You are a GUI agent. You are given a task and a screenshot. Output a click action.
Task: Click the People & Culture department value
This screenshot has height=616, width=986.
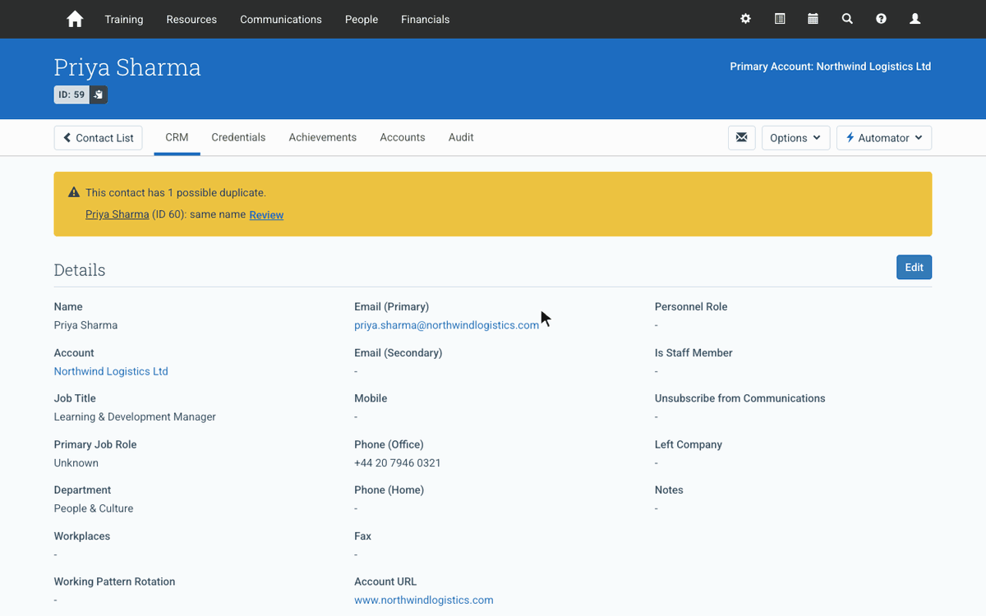(x=94, y=508)
